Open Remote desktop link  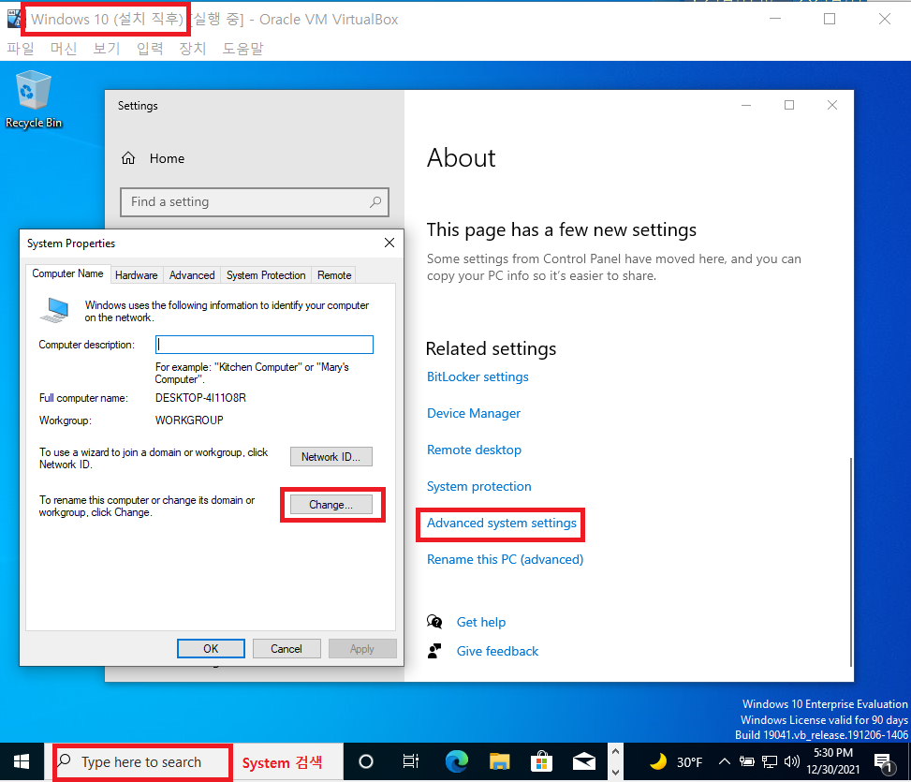pos(474,450)
